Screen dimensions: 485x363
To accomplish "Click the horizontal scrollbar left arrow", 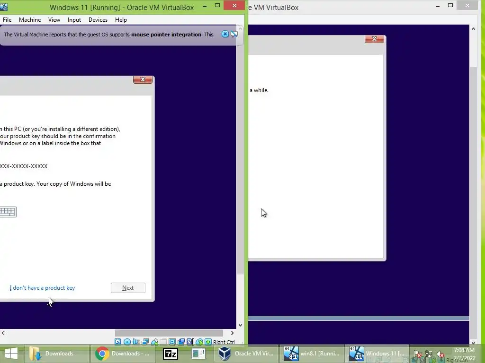I will coord(3,333).
